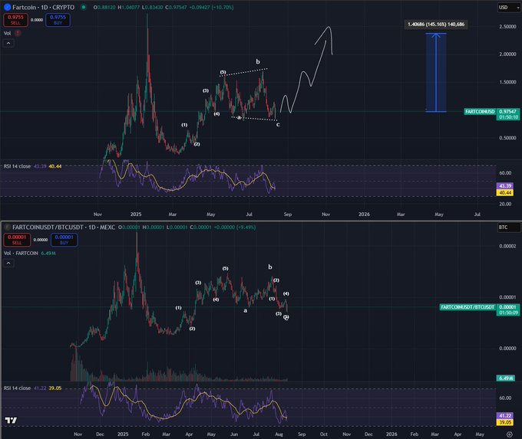Click the 0.00002 price axis label
This screenshot has width=522, height=439.
[x=507, y=246]
